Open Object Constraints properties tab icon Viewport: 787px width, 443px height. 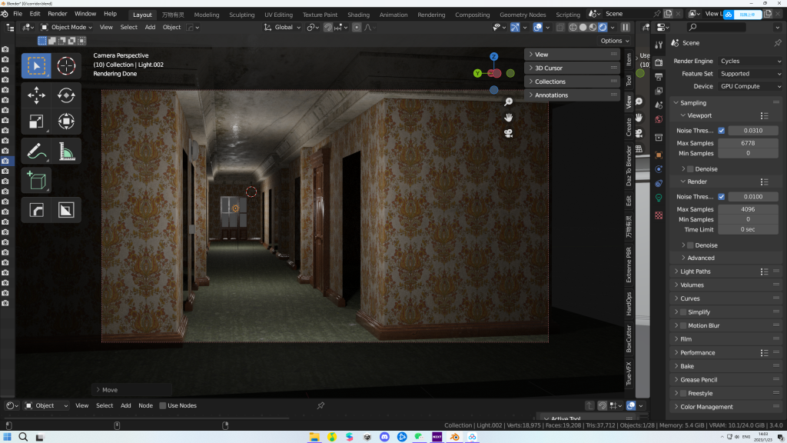point(659,183)
